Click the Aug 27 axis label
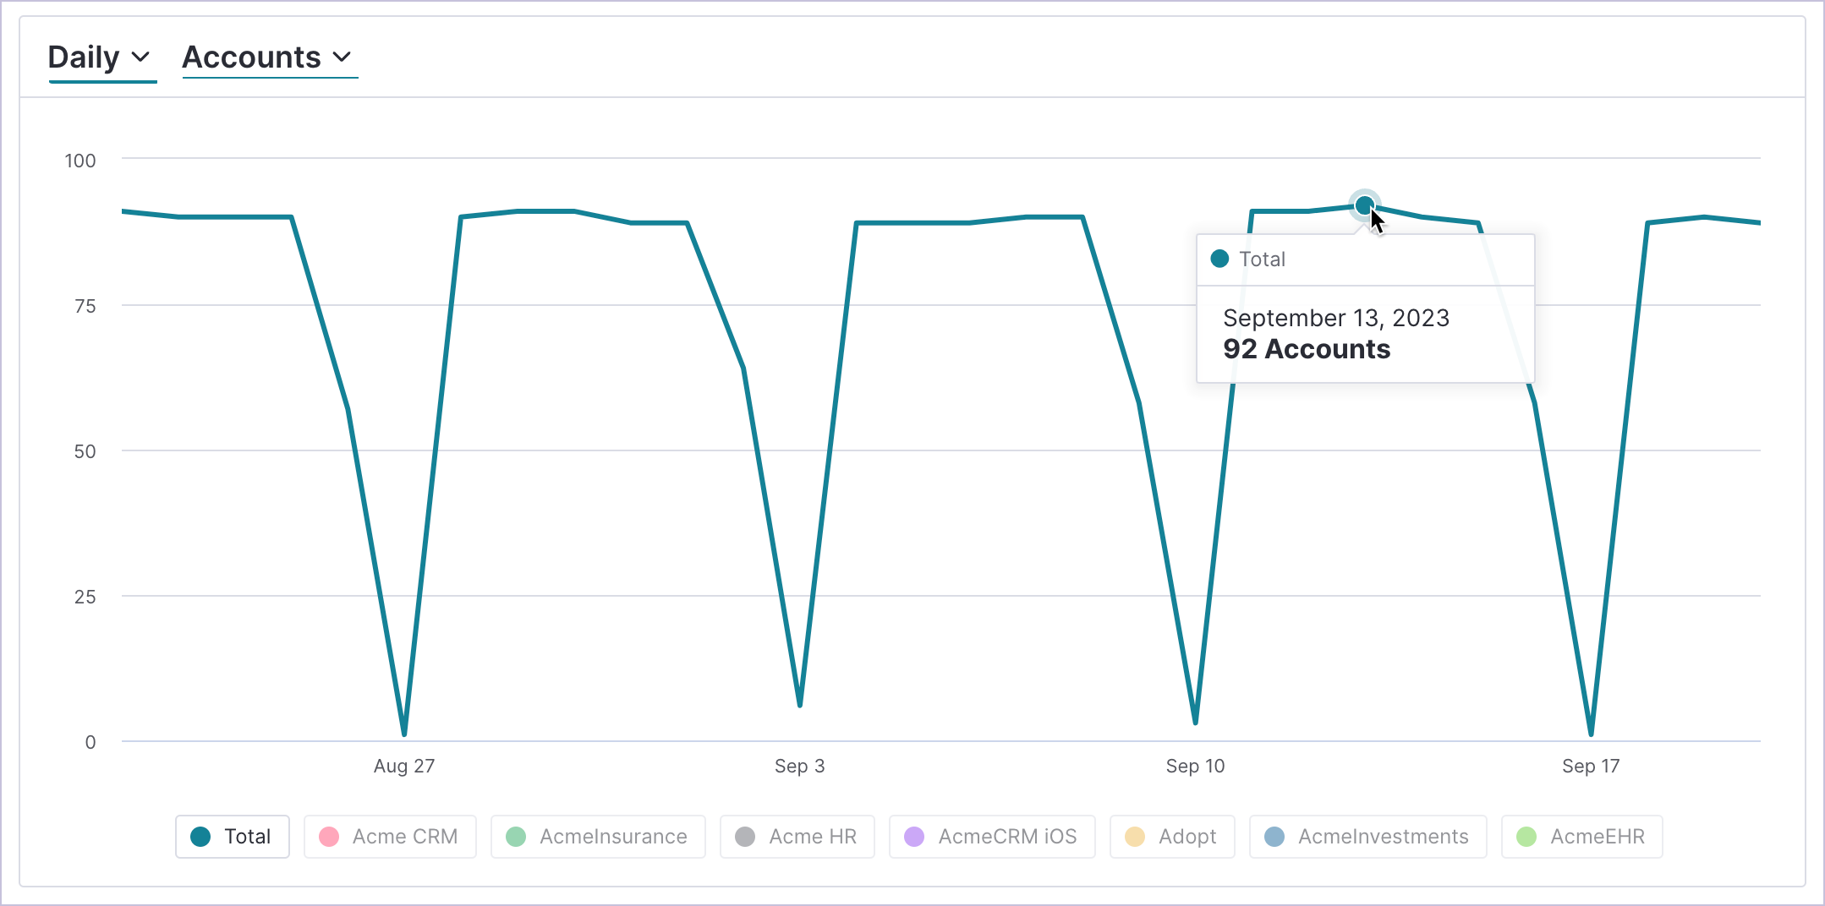Image resolution: width=1825 pixels, height=906 pixels. coord(404,767)
